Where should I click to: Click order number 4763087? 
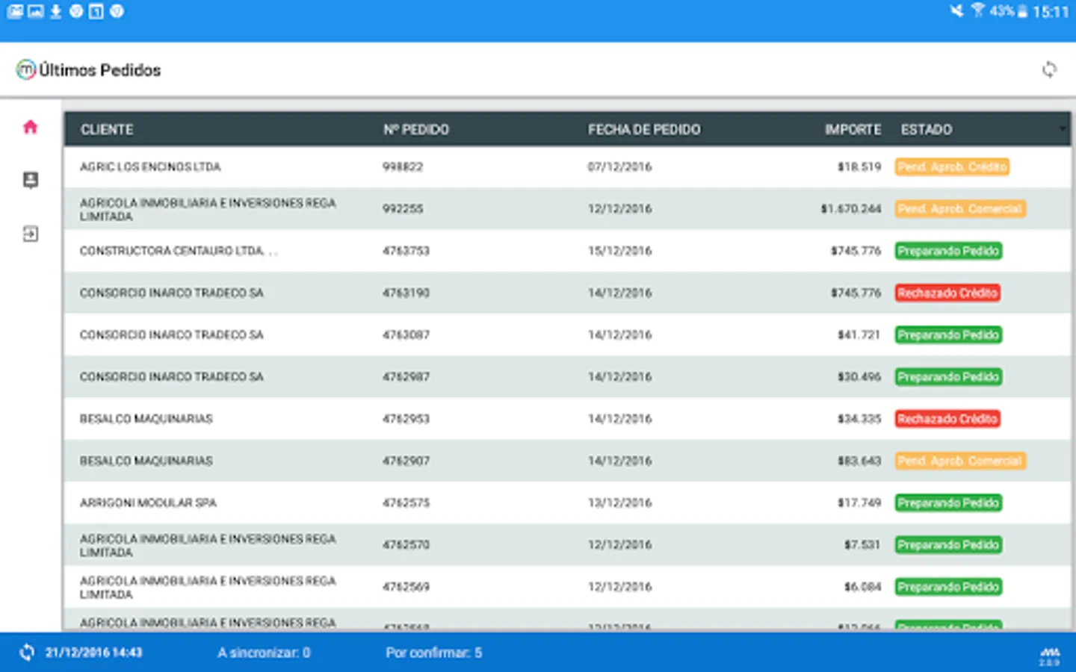click(406, 335)
